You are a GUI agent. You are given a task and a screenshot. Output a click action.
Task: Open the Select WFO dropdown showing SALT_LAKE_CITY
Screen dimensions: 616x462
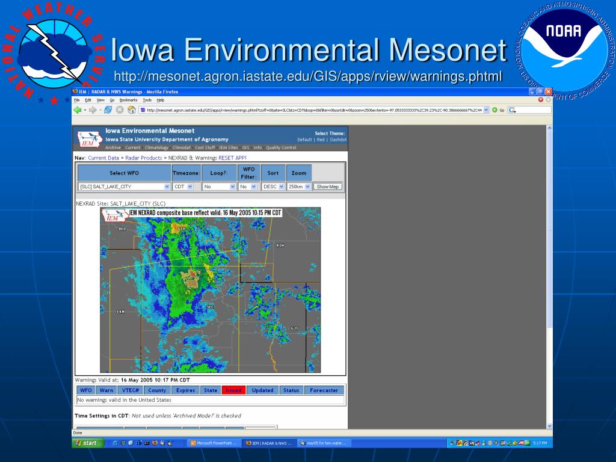click(124, 186)
